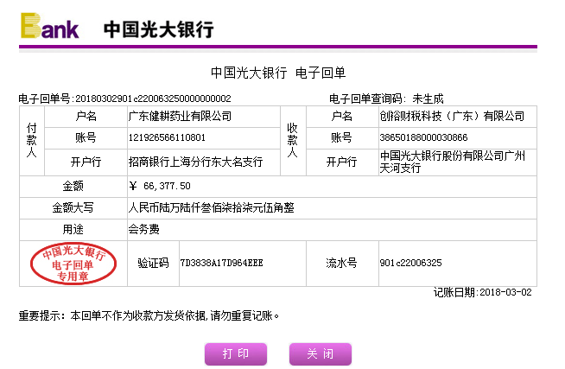
Task: Select the amount ￥ 66,377.50
Action: pyautogui.click(x=160, y=186)
